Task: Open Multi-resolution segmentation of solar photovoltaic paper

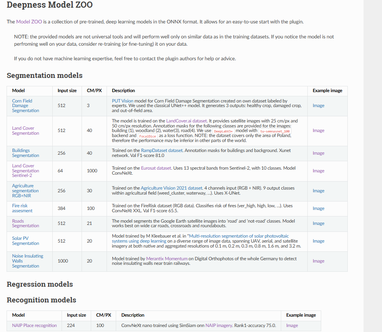Action: coord(200,238)
